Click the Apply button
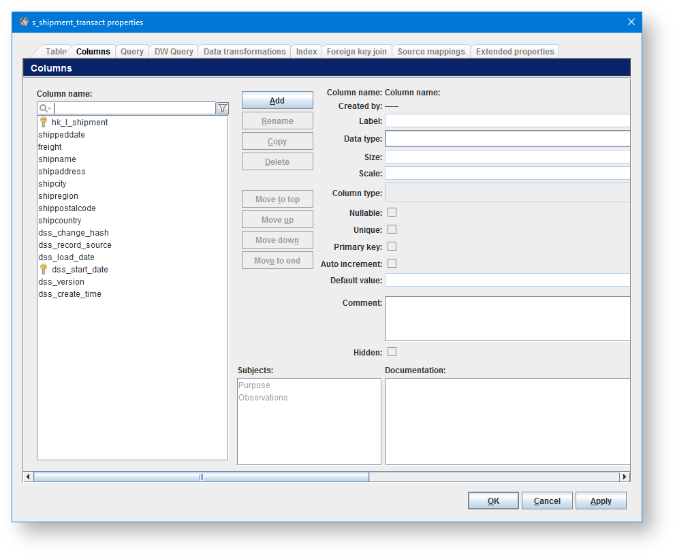Viewport: 675px width, 555px height. [x=600, y=501]
